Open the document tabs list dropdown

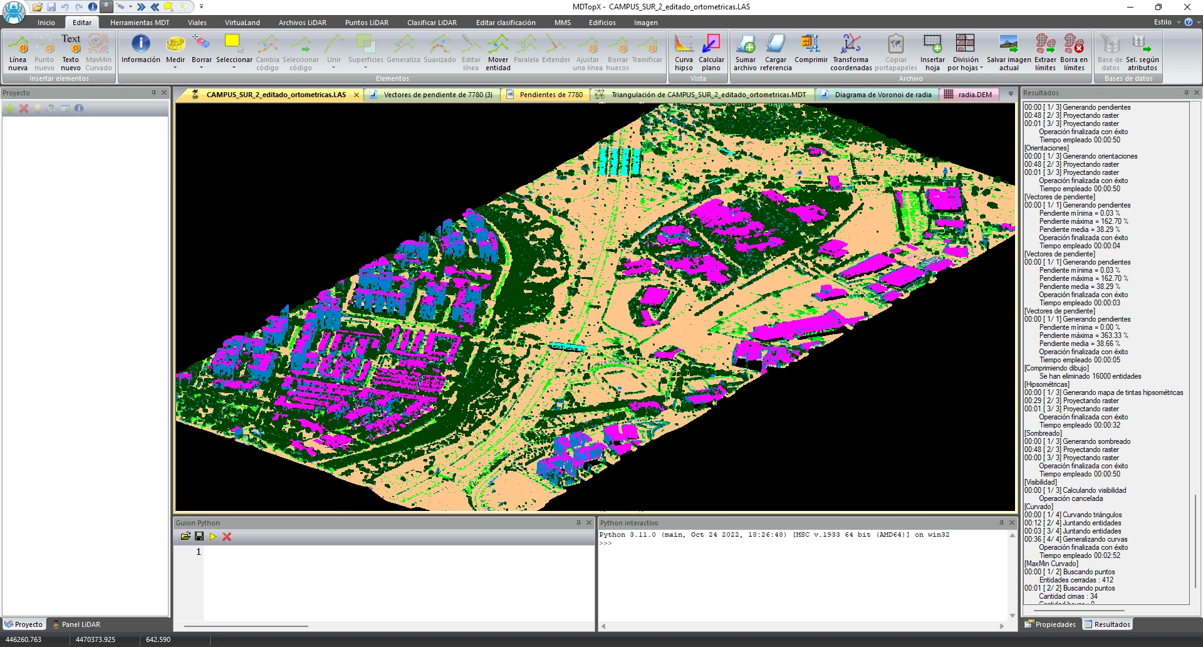coord(1011,95)
